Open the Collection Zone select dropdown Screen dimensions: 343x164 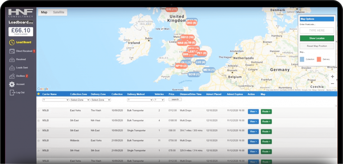(80, 100)
